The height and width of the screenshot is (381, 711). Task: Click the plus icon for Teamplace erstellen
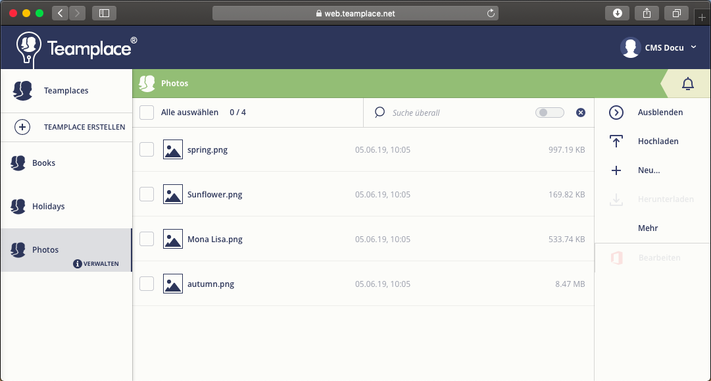22,127
